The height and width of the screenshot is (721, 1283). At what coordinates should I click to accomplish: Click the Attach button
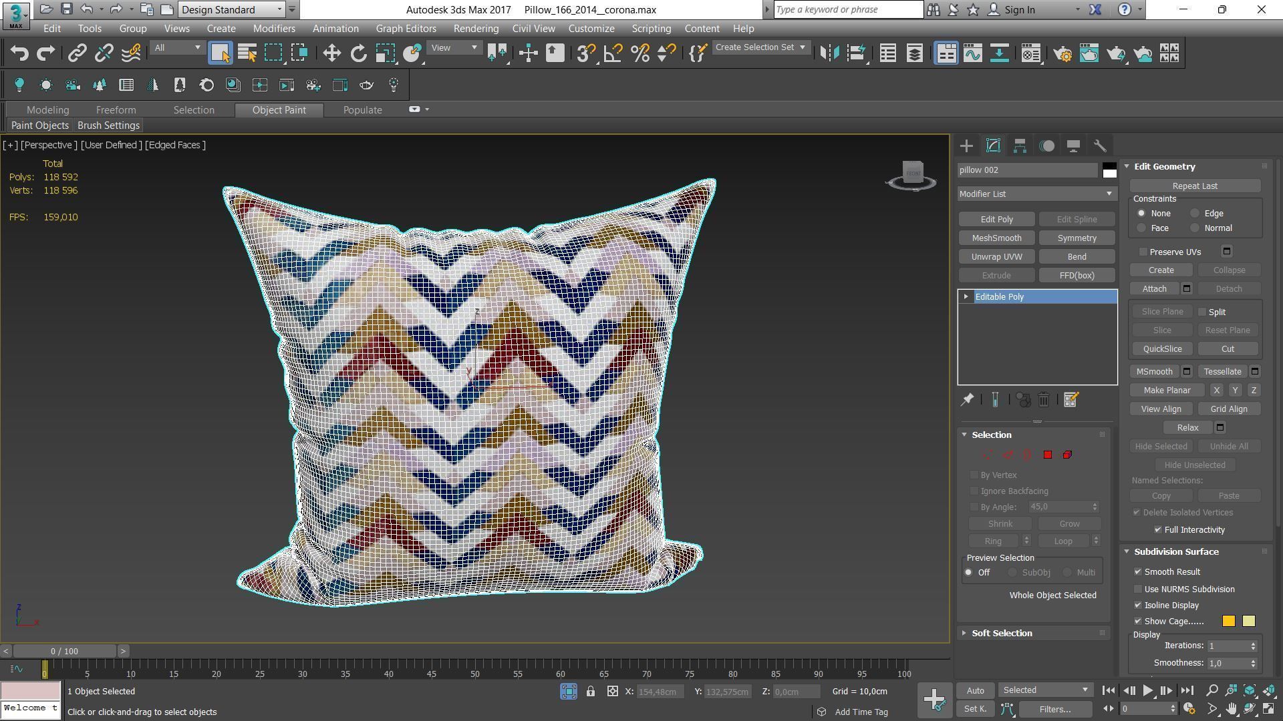point(1154,289)
